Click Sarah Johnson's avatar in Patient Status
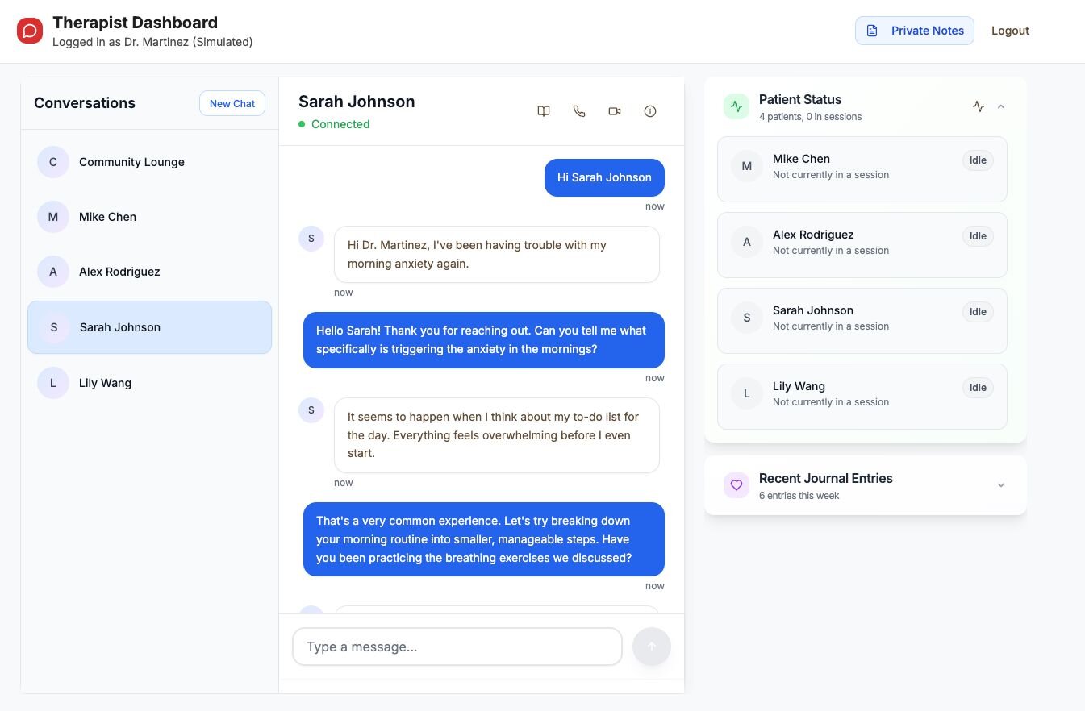Viewport: 1085px width, 711px height. [x=747, y=318]
